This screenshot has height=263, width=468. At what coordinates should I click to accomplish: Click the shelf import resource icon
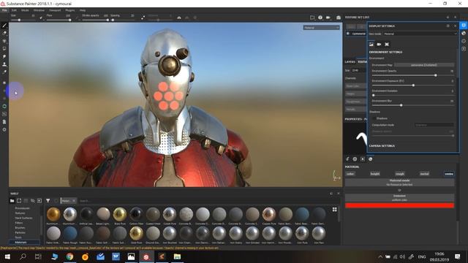click(39, 201)
